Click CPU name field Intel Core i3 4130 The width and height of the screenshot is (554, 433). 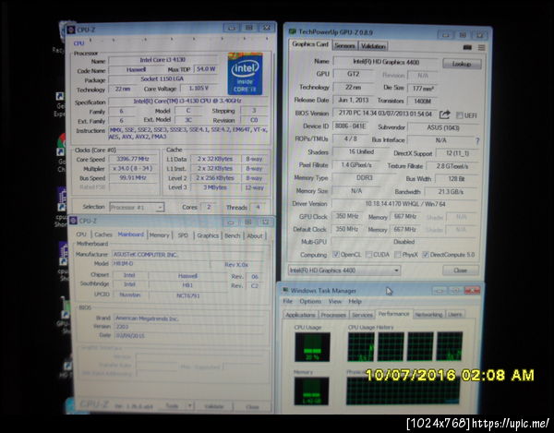click(x=163, y=60)
